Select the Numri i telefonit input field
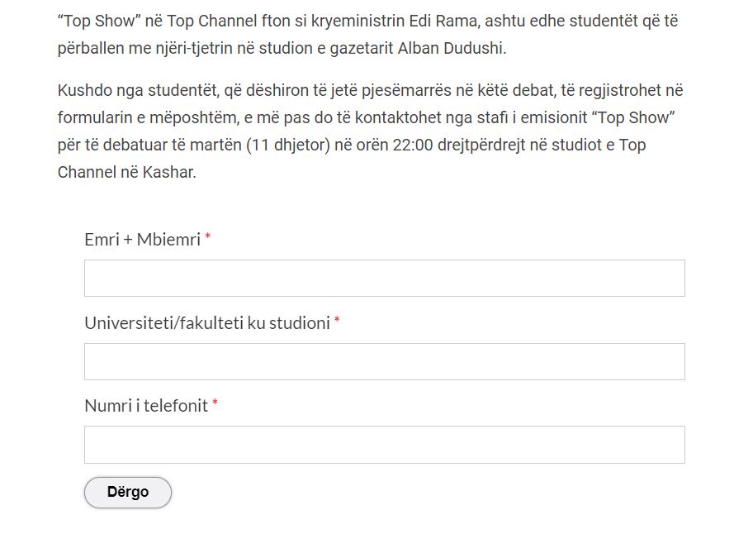Image resolution: width=734 pixels, height=553 pixels. tap(384, 445)
